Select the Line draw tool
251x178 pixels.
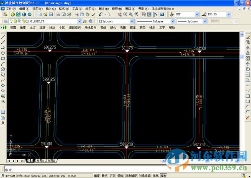[x=3, y=37]
